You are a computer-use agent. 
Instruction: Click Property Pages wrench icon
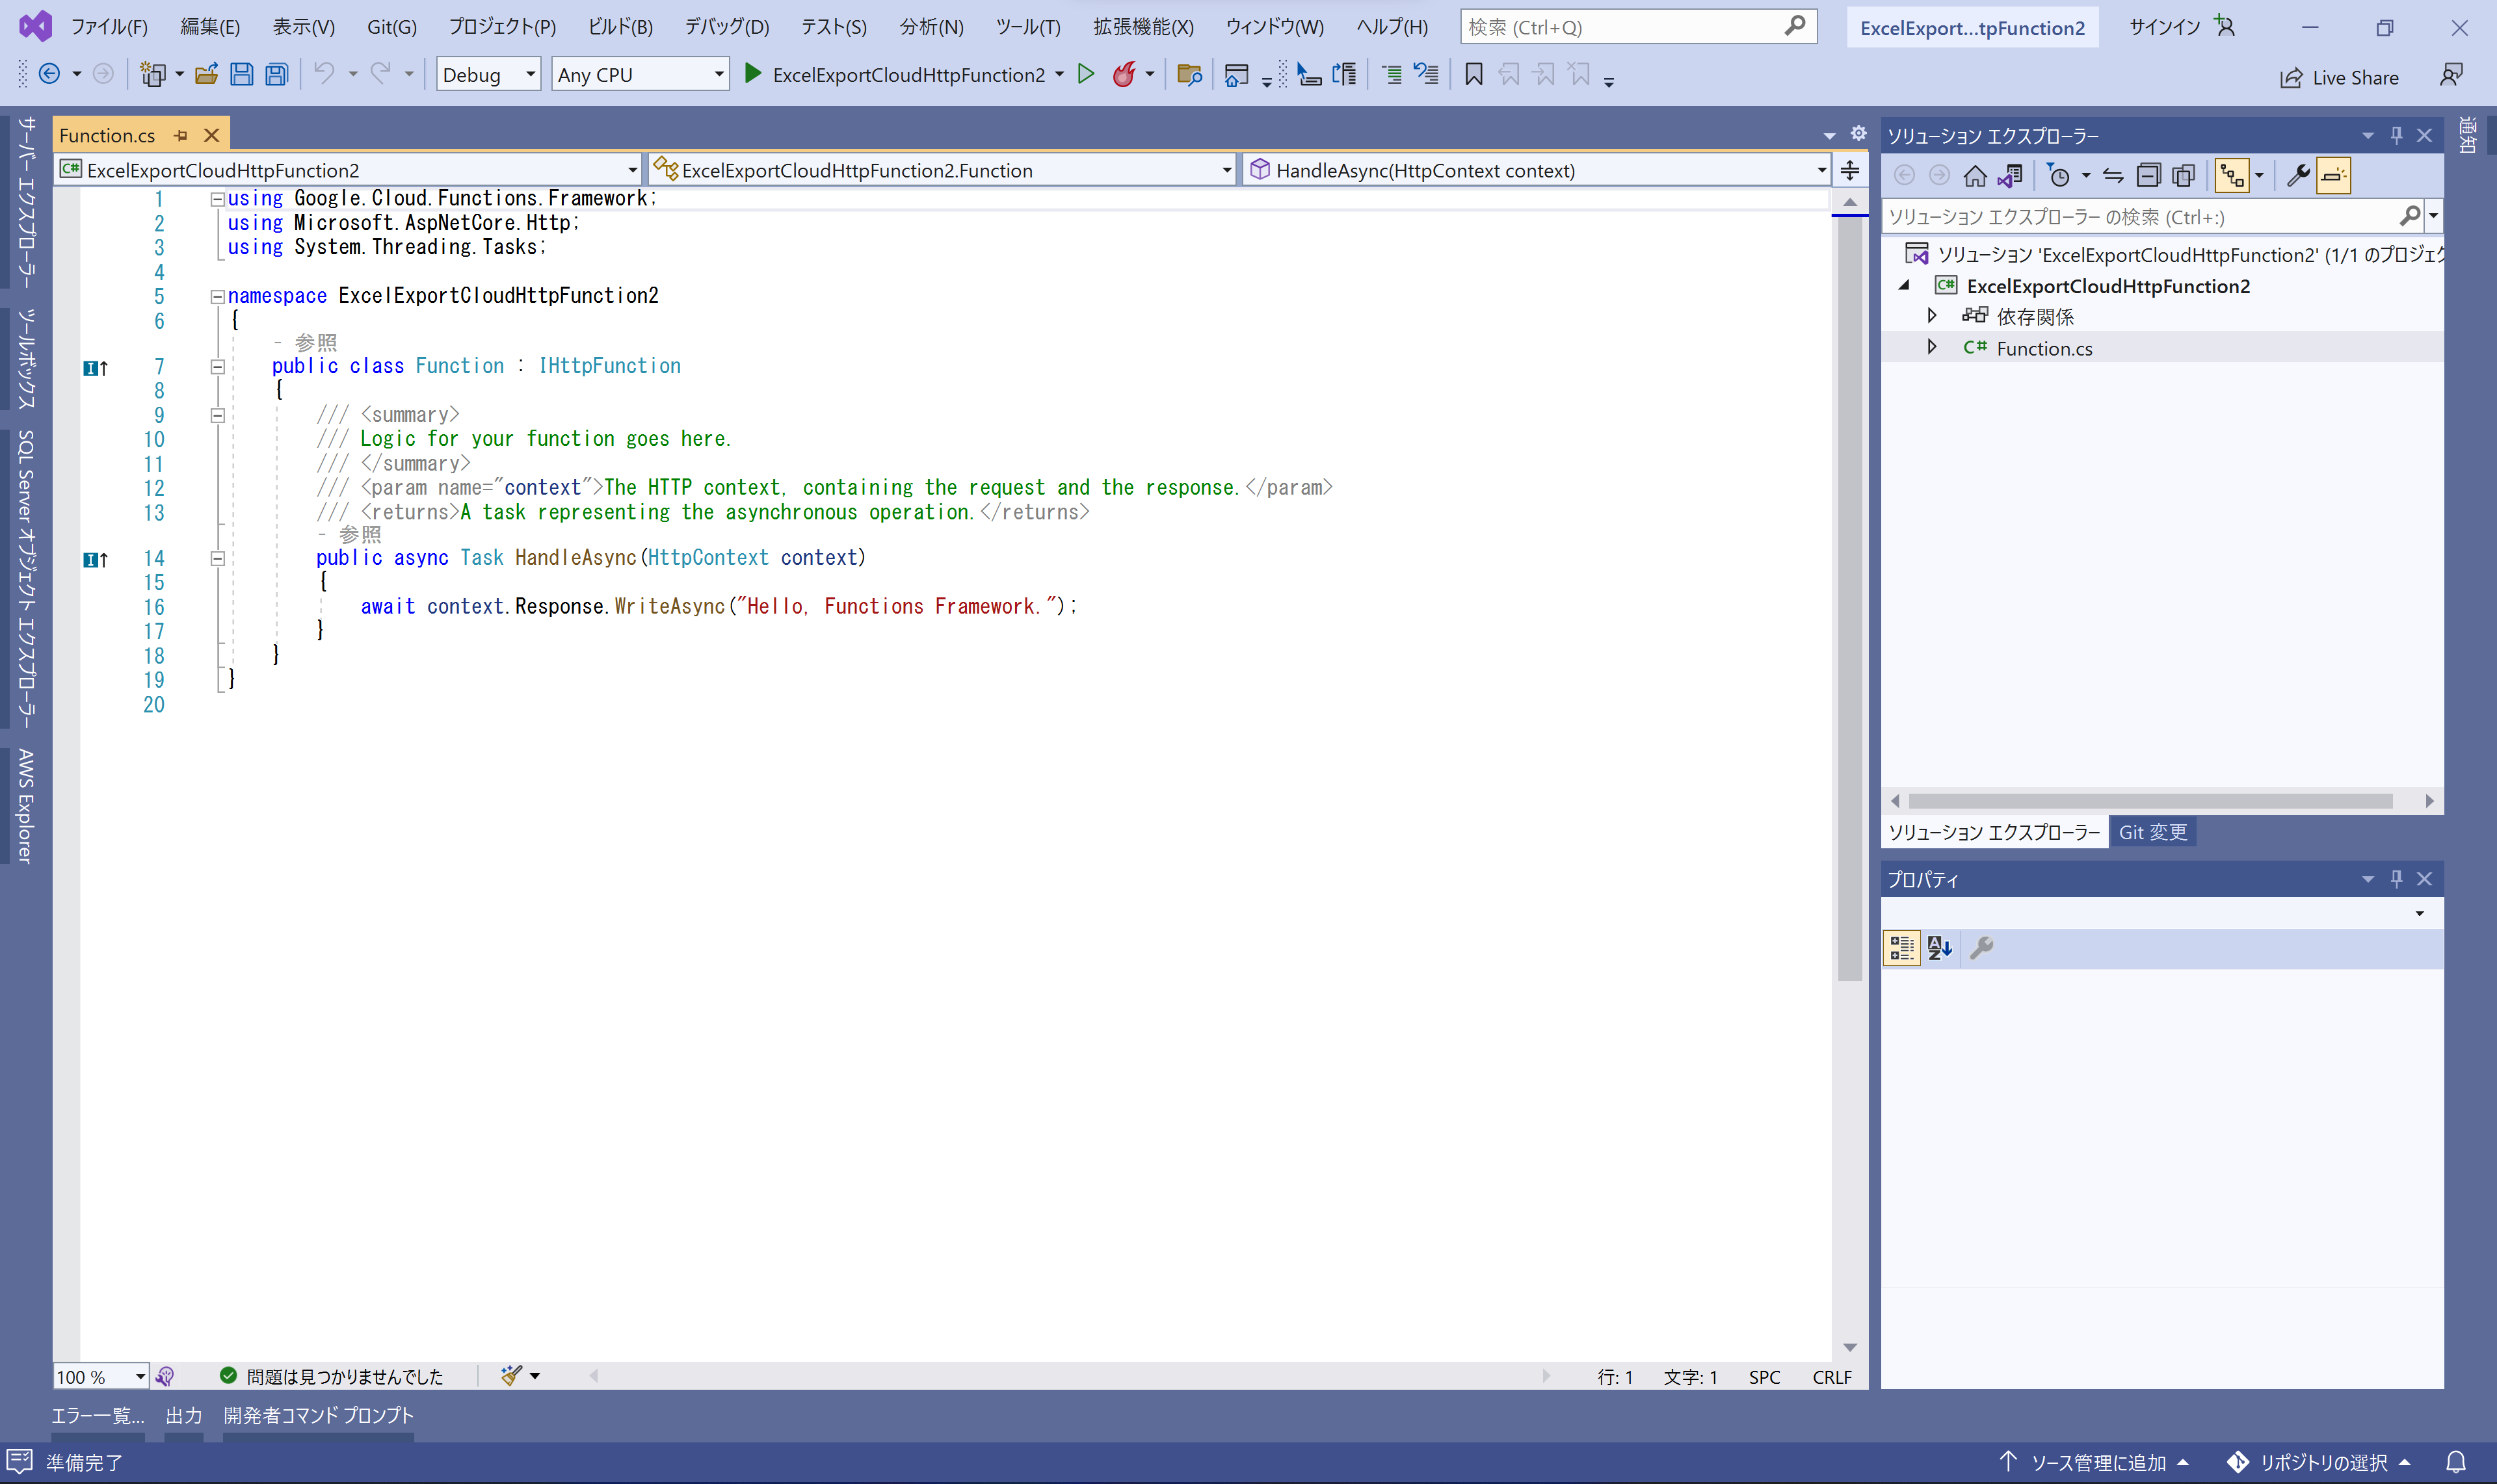(x=1982, y=948)
